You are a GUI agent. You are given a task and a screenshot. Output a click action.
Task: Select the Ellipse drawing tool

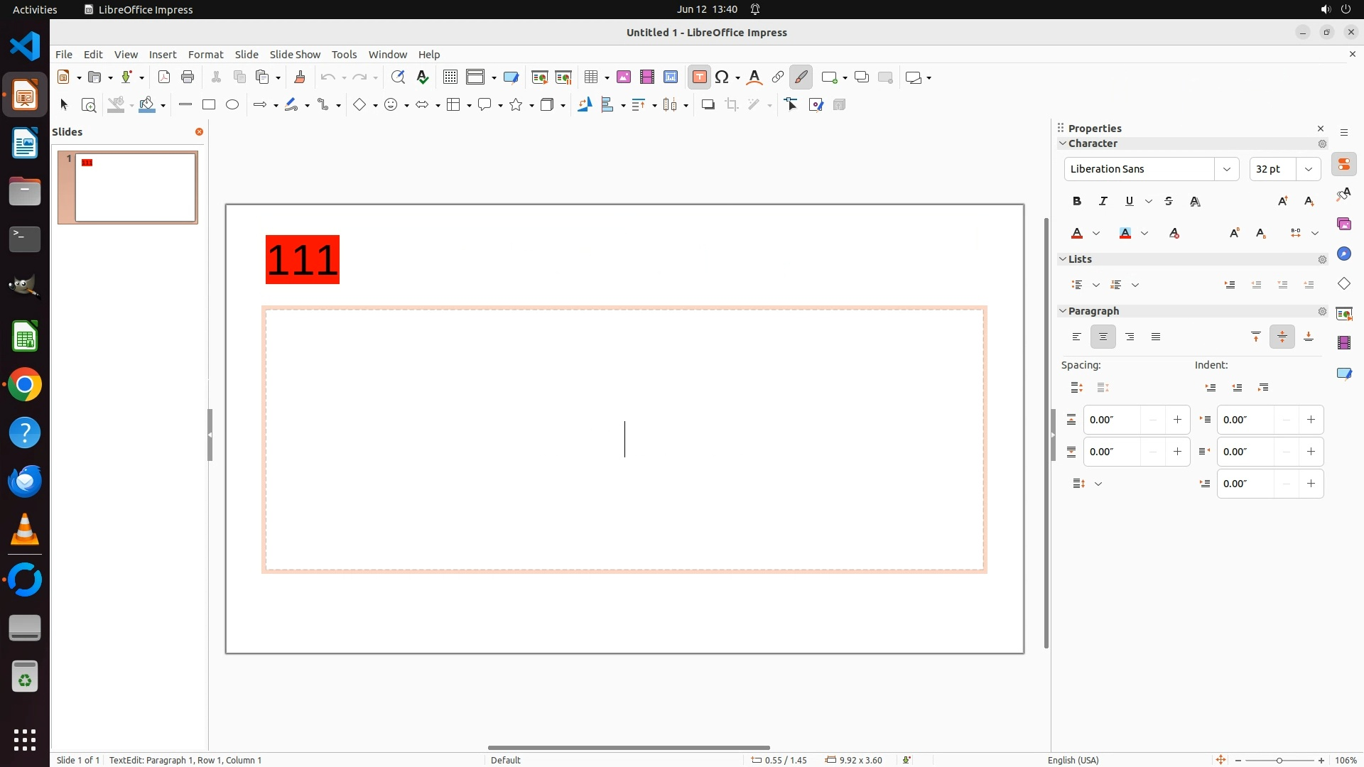point(232,105)
